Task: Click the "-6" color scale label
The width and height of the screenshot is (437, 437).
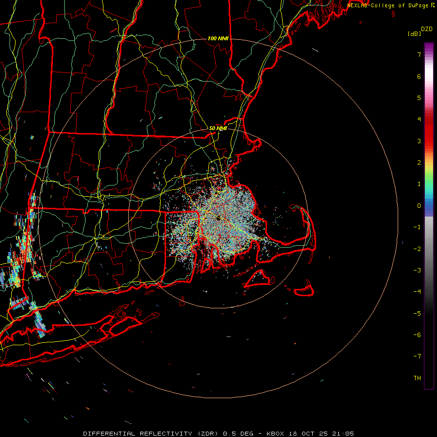Action: click(x=417, y=335)
